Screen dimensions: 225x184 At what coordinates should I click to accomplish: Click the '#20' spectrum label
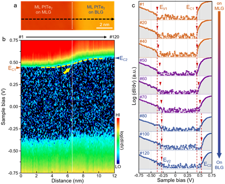[143, 23]
